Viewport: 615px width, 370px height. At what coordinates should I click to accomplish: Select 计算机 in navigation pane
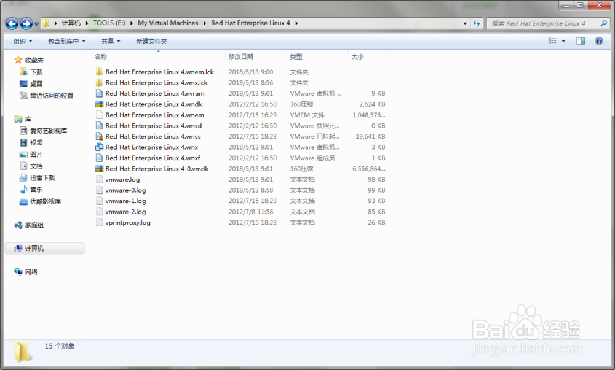pyautogui.click(x=34, y=249)
